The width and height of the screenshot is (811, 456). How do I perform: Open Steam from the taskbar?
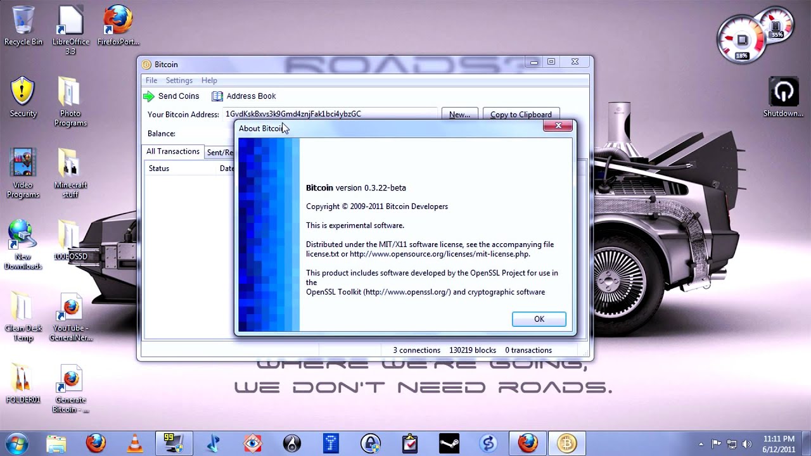point(449,443)
